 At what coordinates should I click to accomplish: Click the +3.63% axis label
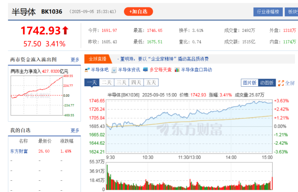(x=282, y=101)
